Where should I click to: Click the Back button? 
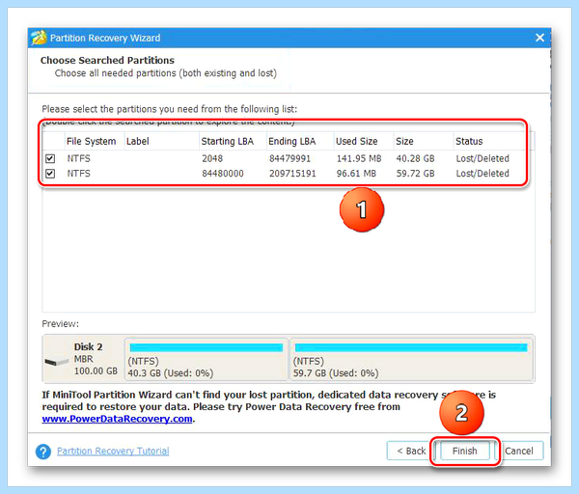pyautogui.click(x=411, y=451)
